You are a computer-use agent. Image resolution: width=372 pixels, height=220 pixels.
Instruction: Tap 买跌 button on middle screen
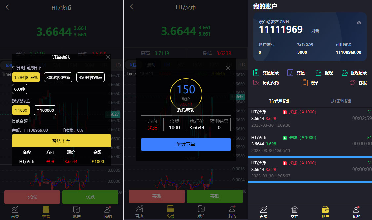coord(215,196)
